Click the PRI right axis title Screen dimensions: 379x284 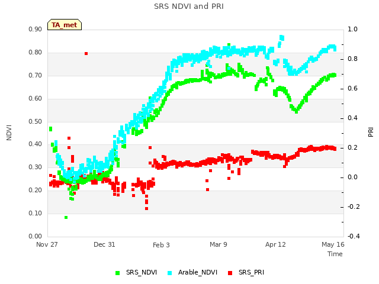(371, 133)
